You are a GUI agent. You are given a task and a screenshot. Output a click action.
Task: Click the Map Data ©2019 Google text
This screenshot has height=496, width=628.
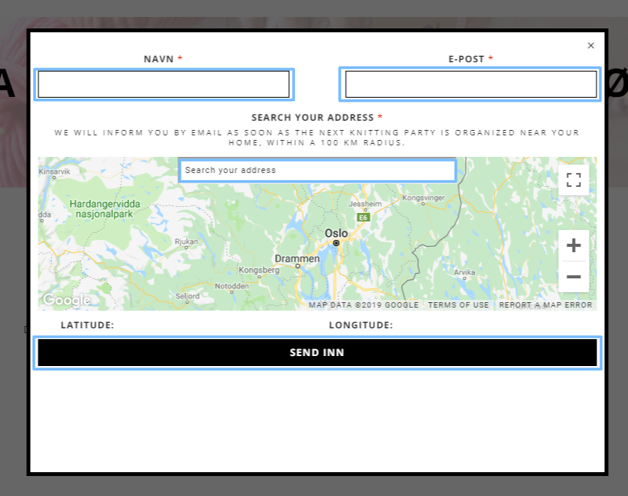(x=364, y=305)
